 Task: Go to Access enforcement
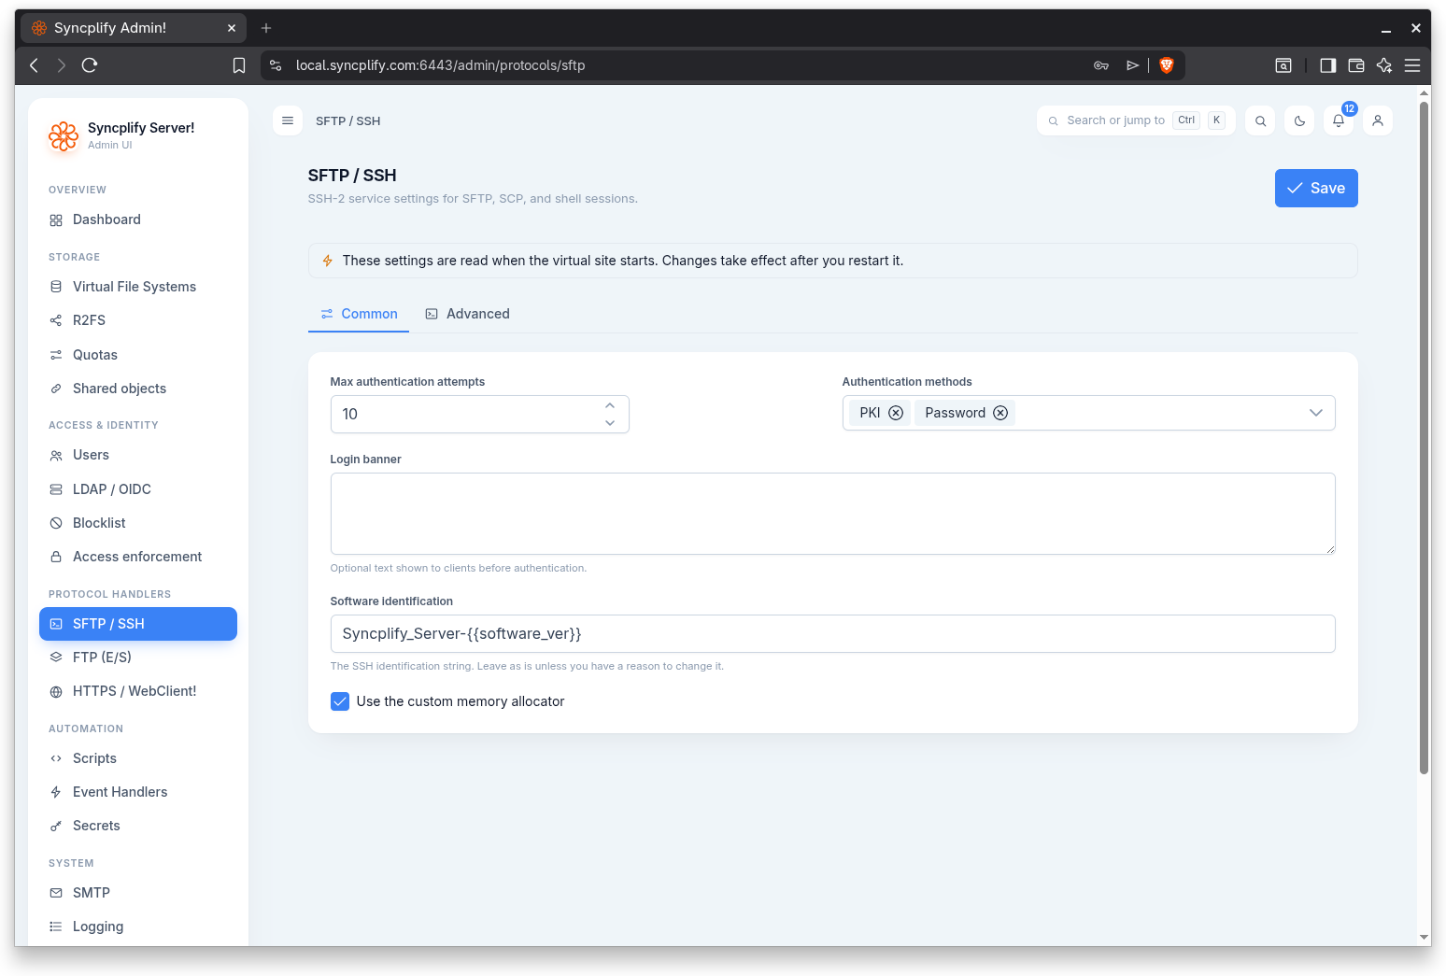click(138, 557)
